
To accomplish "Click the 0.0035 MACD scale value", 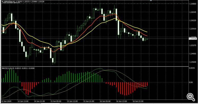I will coord(192,68).
